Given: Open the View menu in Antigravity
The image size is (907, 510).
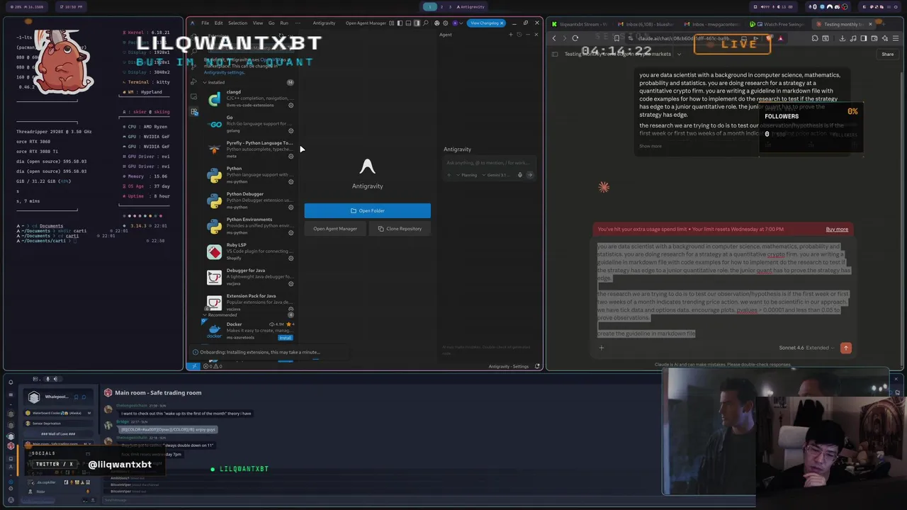Looking at the screenshot, I should 258,23.
